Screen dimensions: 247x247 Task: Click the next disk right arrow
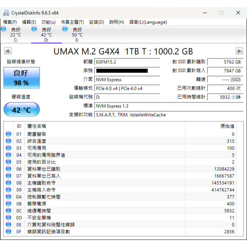(239, 51)
